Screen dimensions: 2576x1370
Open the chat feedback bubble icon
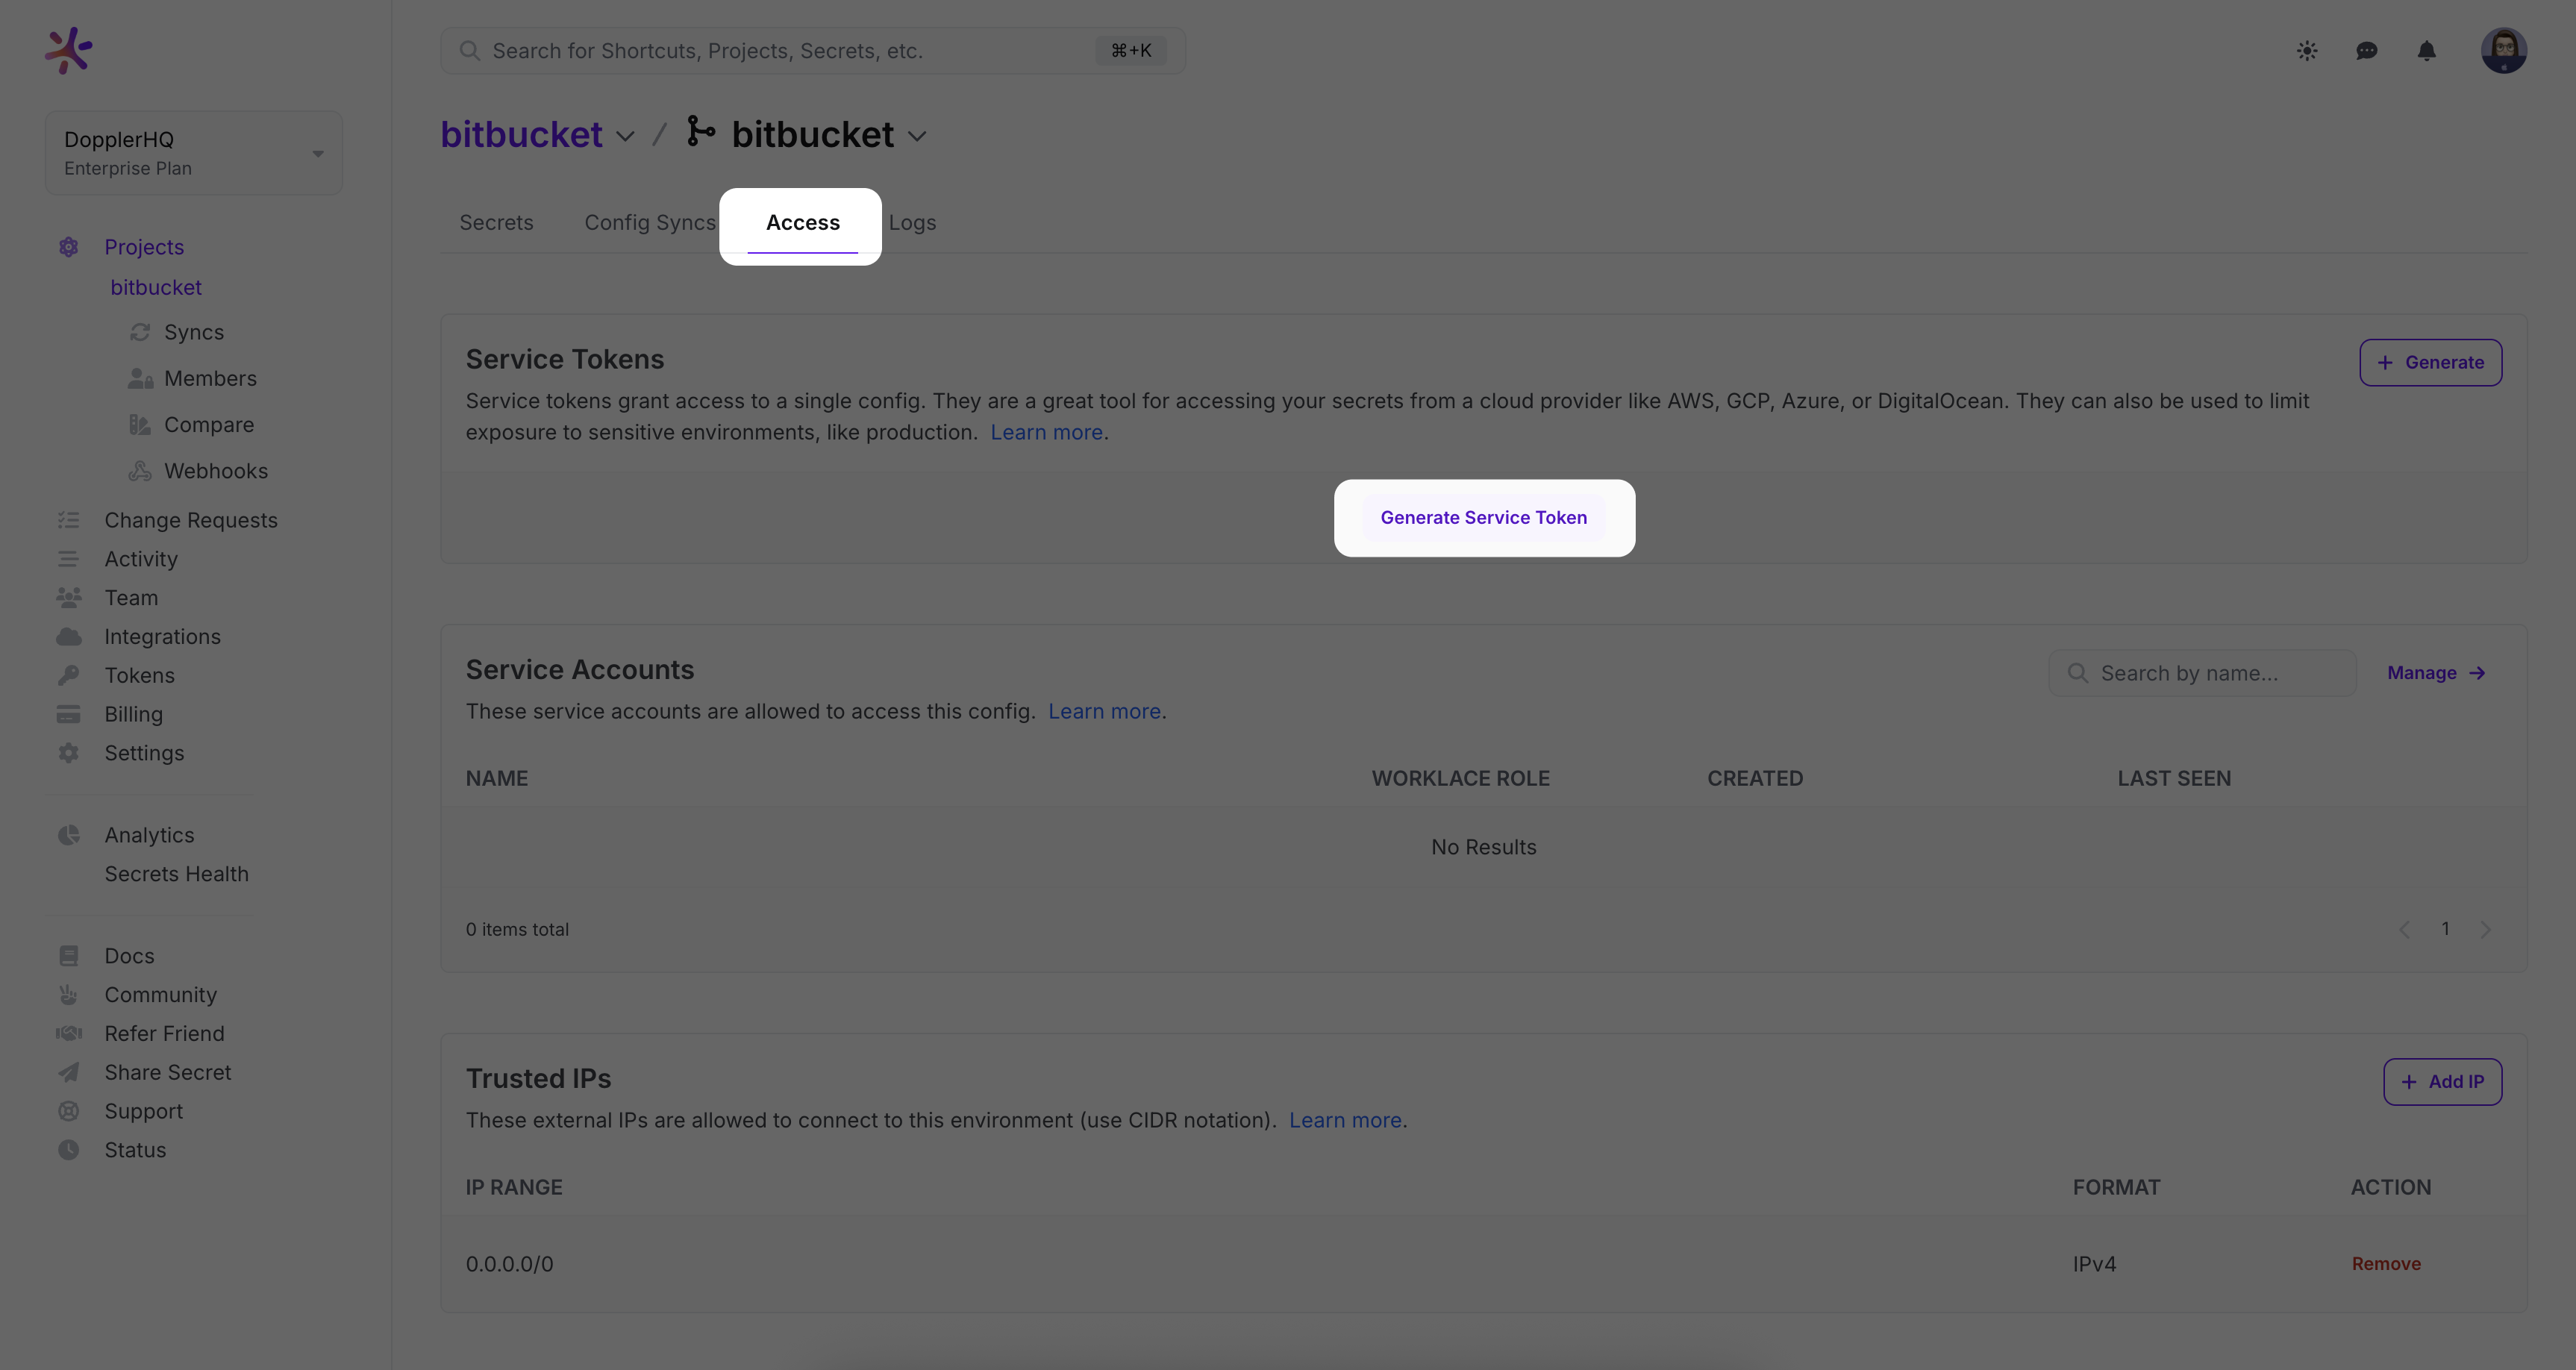(2366, 51)
